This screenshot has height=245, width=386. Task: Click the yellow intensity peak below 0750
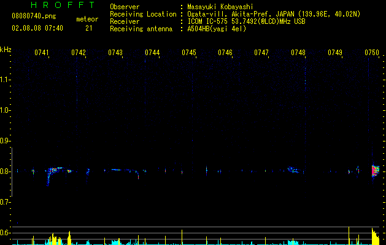pos(376,236)
